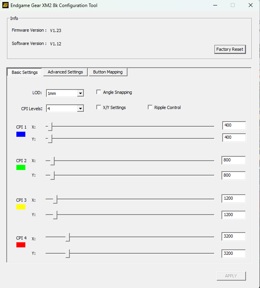Focus the CPI 2 X value field
This screenshot has height=288, width=260.
click(x=233, y=160)
